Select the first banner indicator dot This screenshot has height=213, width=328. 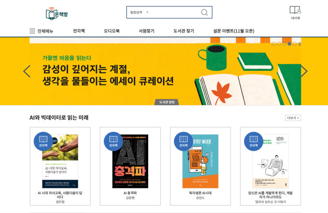(x=273, y=44)
